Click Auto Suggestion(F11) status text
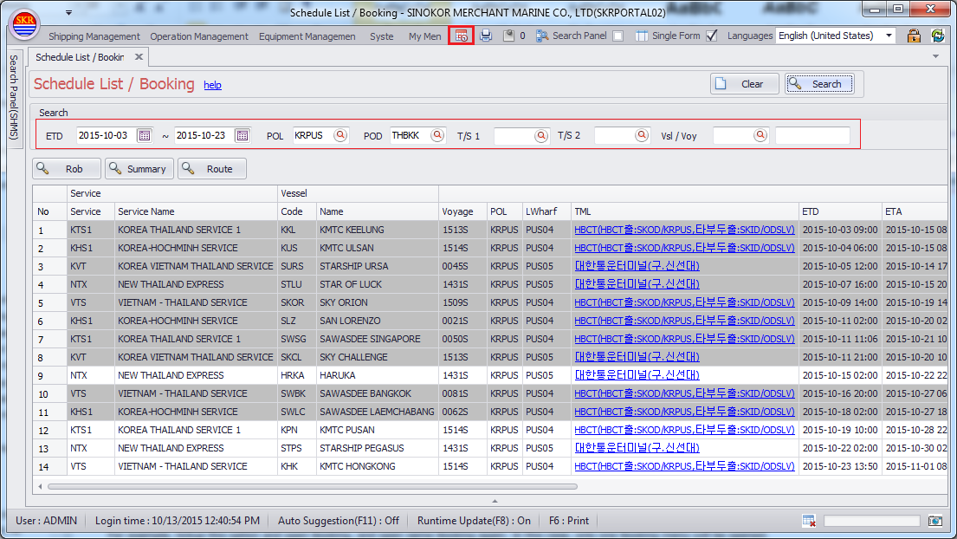The height and width of the screenshot is (539, 957). 338,521
